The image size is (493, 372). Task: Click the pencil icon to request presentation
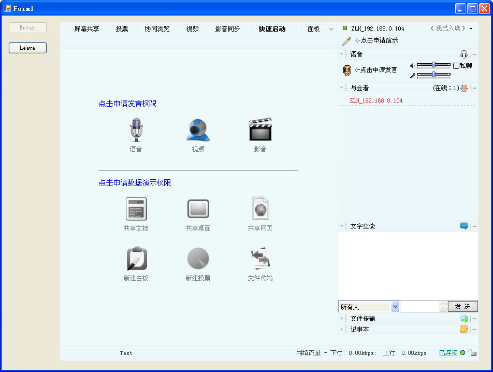coord(346,41)
